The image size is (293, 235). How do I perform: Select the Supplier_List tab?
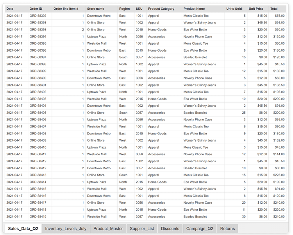tap(142, 228)
